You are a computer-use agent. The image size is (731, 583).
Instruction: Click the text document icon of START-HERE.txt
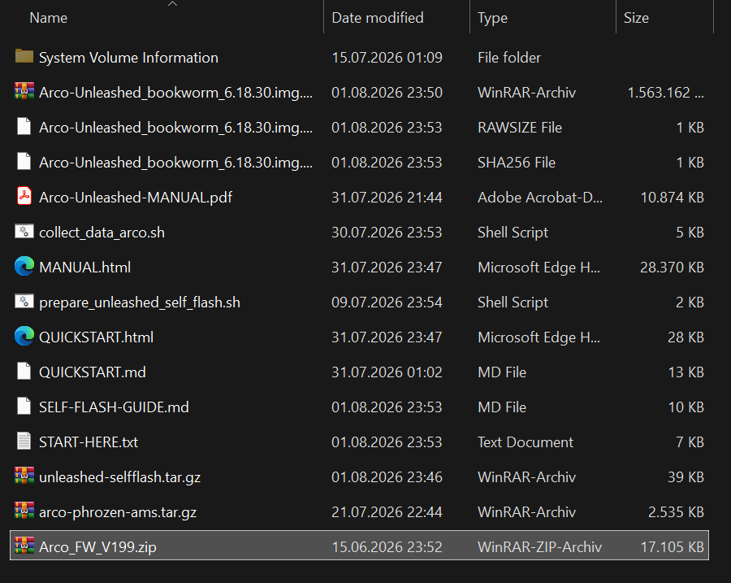click(x=24, y=441)
